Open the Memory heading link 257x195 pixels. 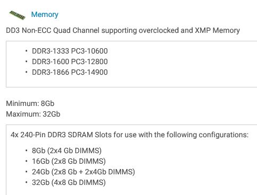(45, 14)
